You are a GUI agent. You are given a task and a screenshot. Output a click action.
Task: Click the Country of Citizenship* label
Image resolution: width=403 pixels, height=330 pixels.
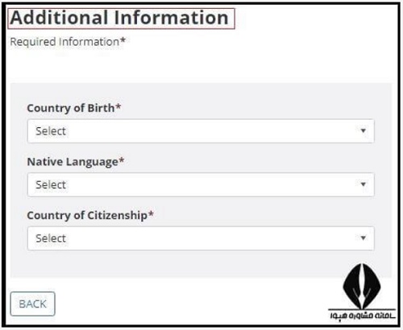pyautogui.click(x=90, y=216)
